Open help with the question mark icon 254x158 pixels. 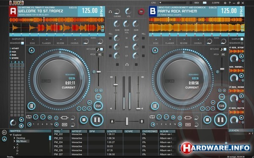pos(229,3)
